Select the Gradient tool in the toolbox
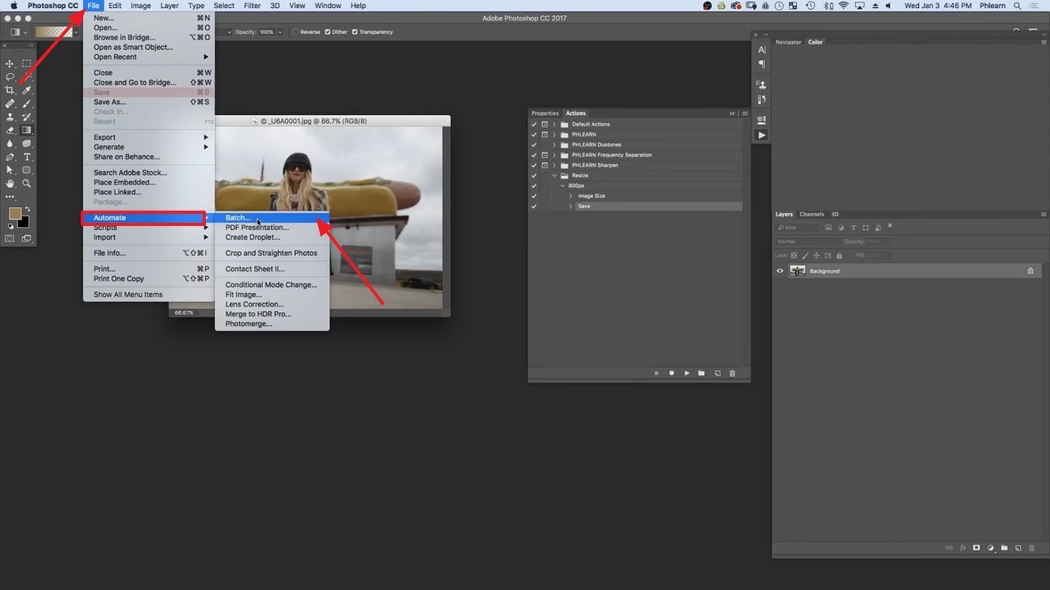The width and height of the screenshot is (1050, 590). coord(27,130)
